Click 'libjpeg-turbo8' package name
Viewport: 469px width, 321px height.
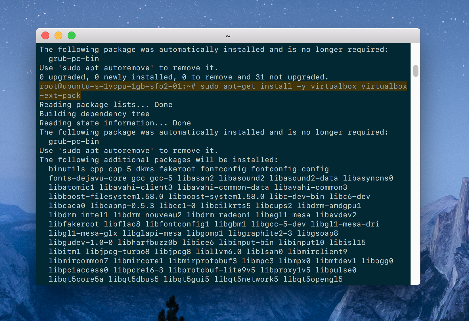(118, 252)
